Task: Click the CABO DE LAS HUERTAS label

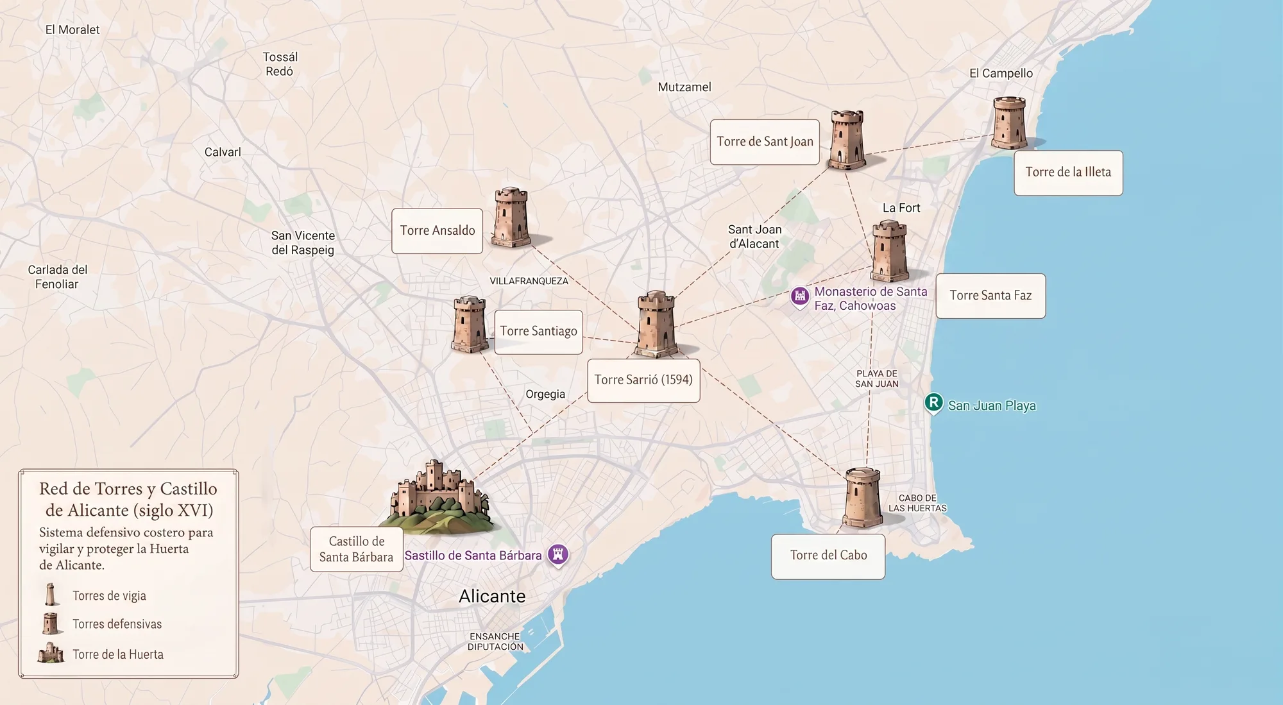Action: (917, 503)
